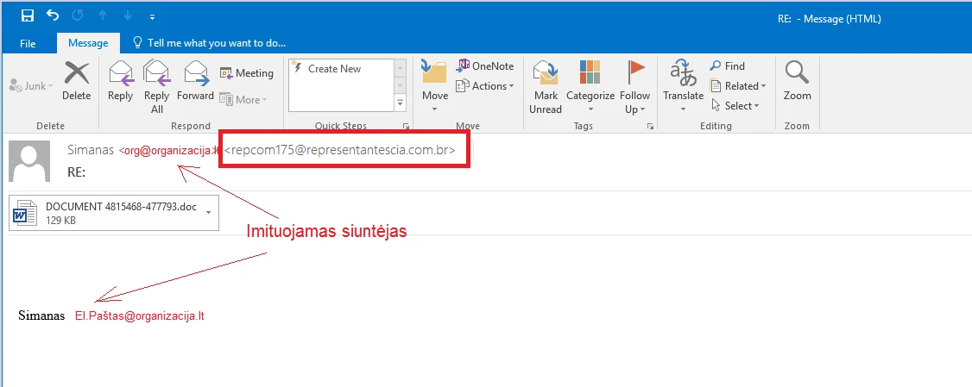
Task: Open the Categorize color menu
Action: [590, 87]
